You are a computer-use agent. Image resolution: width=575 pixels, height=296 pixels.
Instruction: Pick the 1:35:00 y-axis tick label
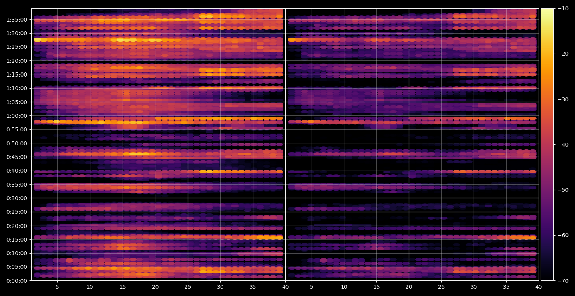click(17, 20)
